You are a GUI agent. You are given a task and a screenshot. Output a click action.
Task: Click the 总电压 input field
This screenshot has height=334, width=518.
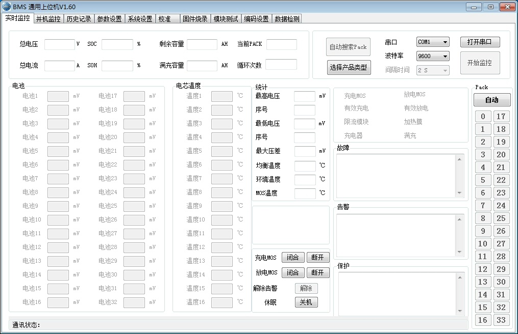(59, 44)
